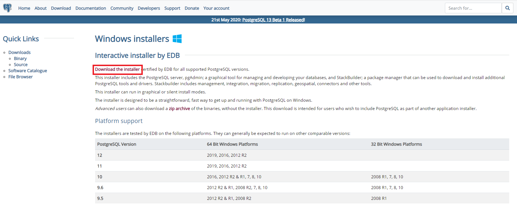Click the Platform support heading
The image size is (517, 217).
tap(119, 121)
